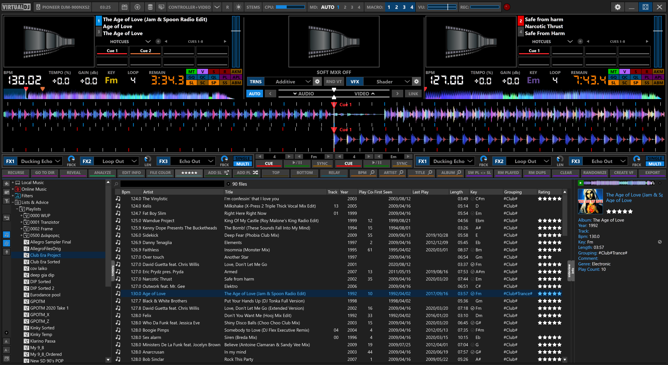Open CONTROLLER+VIDEO layout dropdown arrow
The width and height of the screenshot is (668, 365).
pos(217,7)
